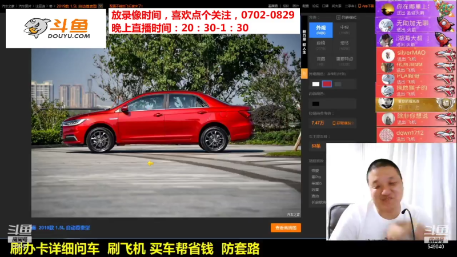The height and width of the screenshot is (257, 457).
Task: Choose the white exterior color swatch
Action: 316,84
